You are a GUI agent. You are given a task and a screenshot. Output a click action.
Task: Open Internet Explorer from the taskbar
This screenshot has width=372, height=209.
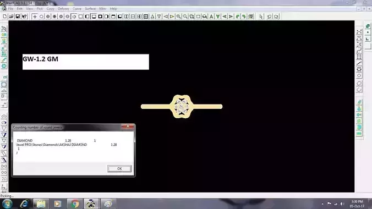point(24,204)
